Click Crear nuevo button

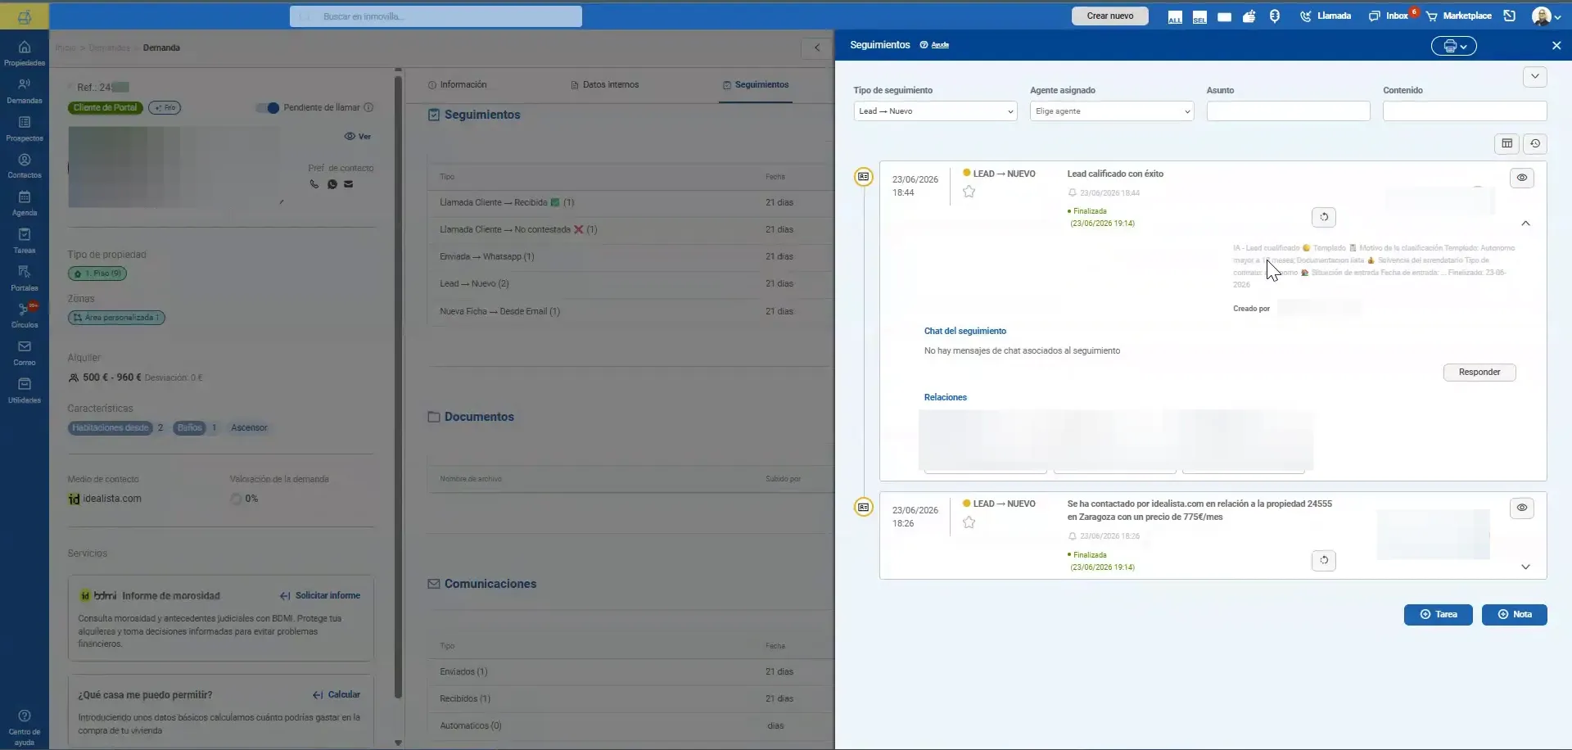[1110, 16]
